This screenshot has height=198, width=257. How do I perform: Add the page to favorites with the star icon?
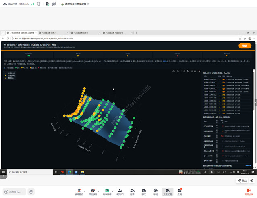(x=240, y=38)
